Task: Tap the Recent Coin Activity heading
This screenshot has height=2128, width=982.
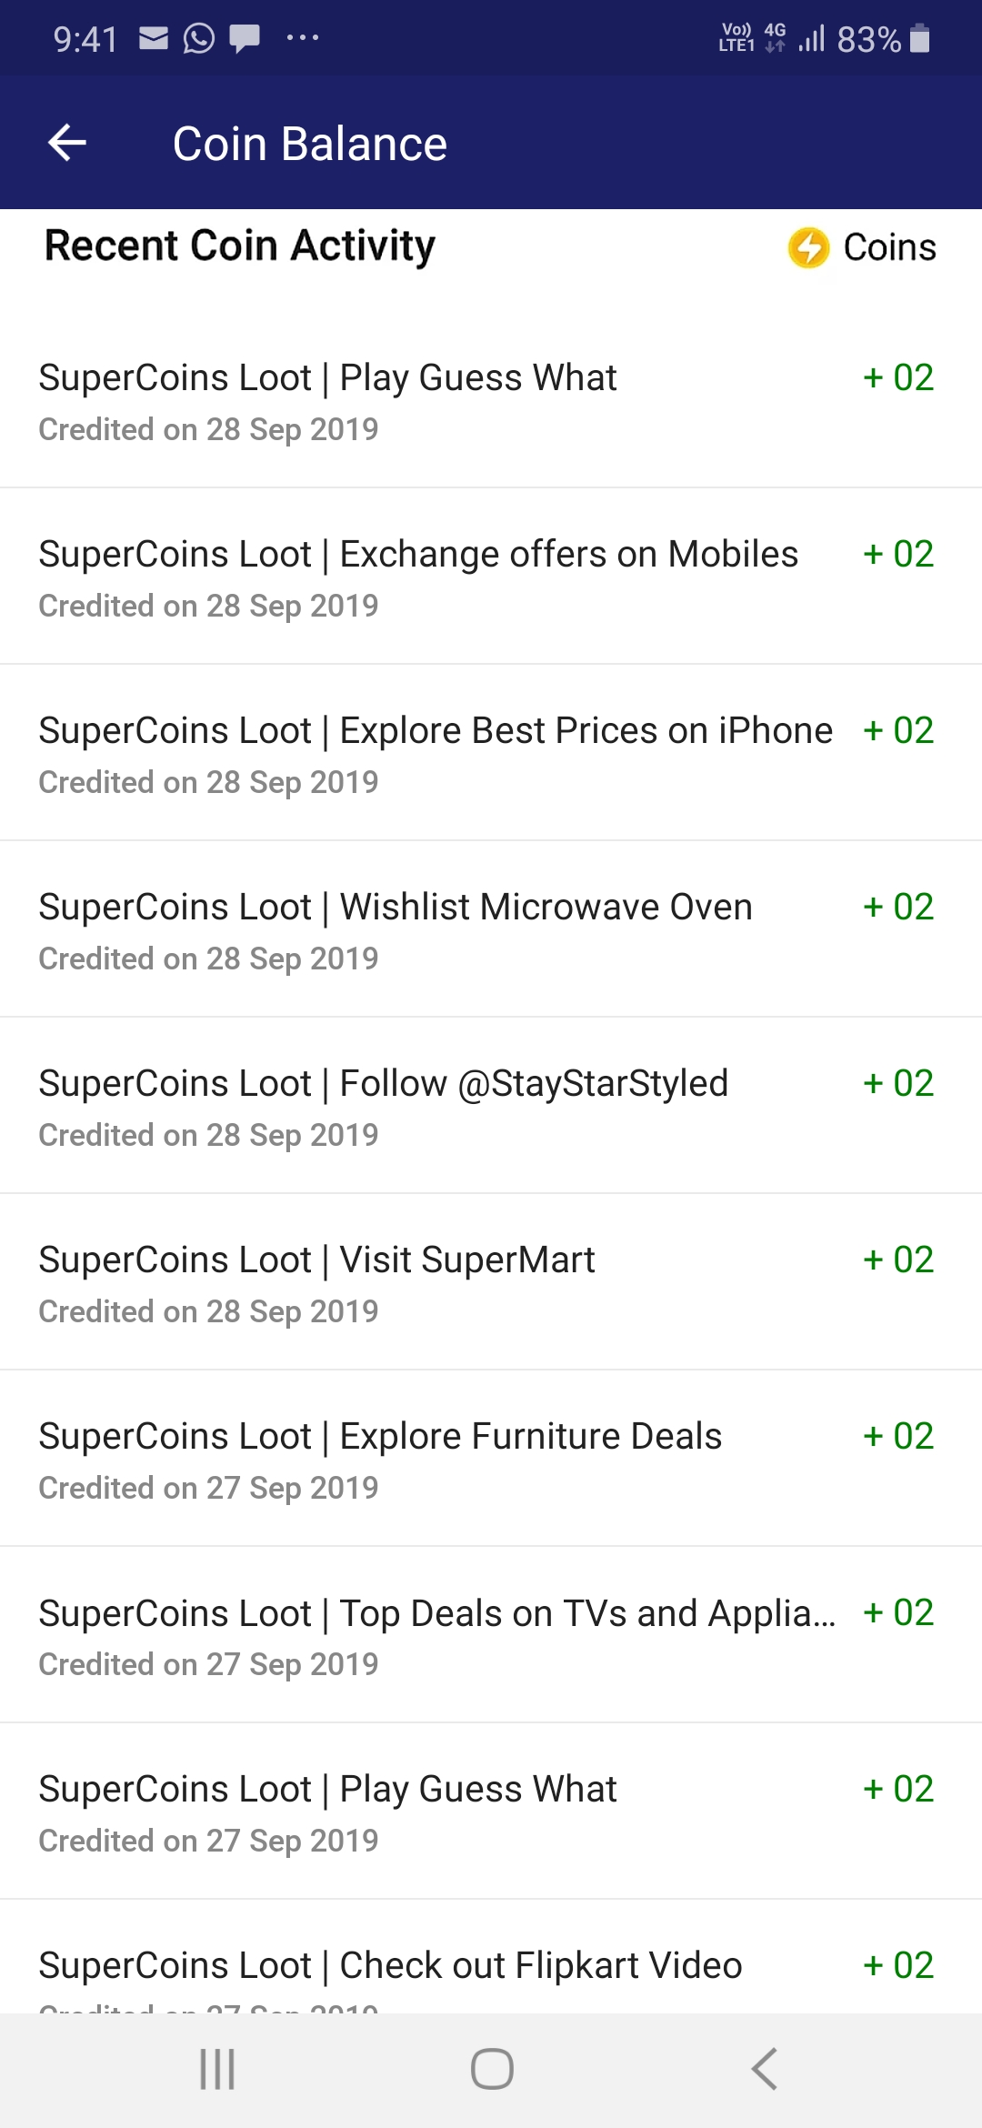Action: click(240, 246)
